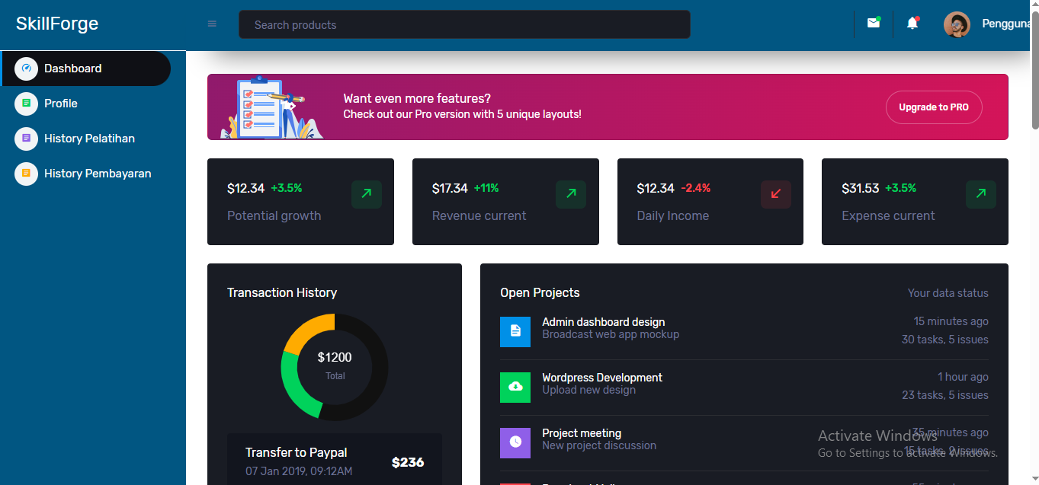Open the Dashboard menu item
Viewport: 1039px width, 485px height.
pos(85,69)
